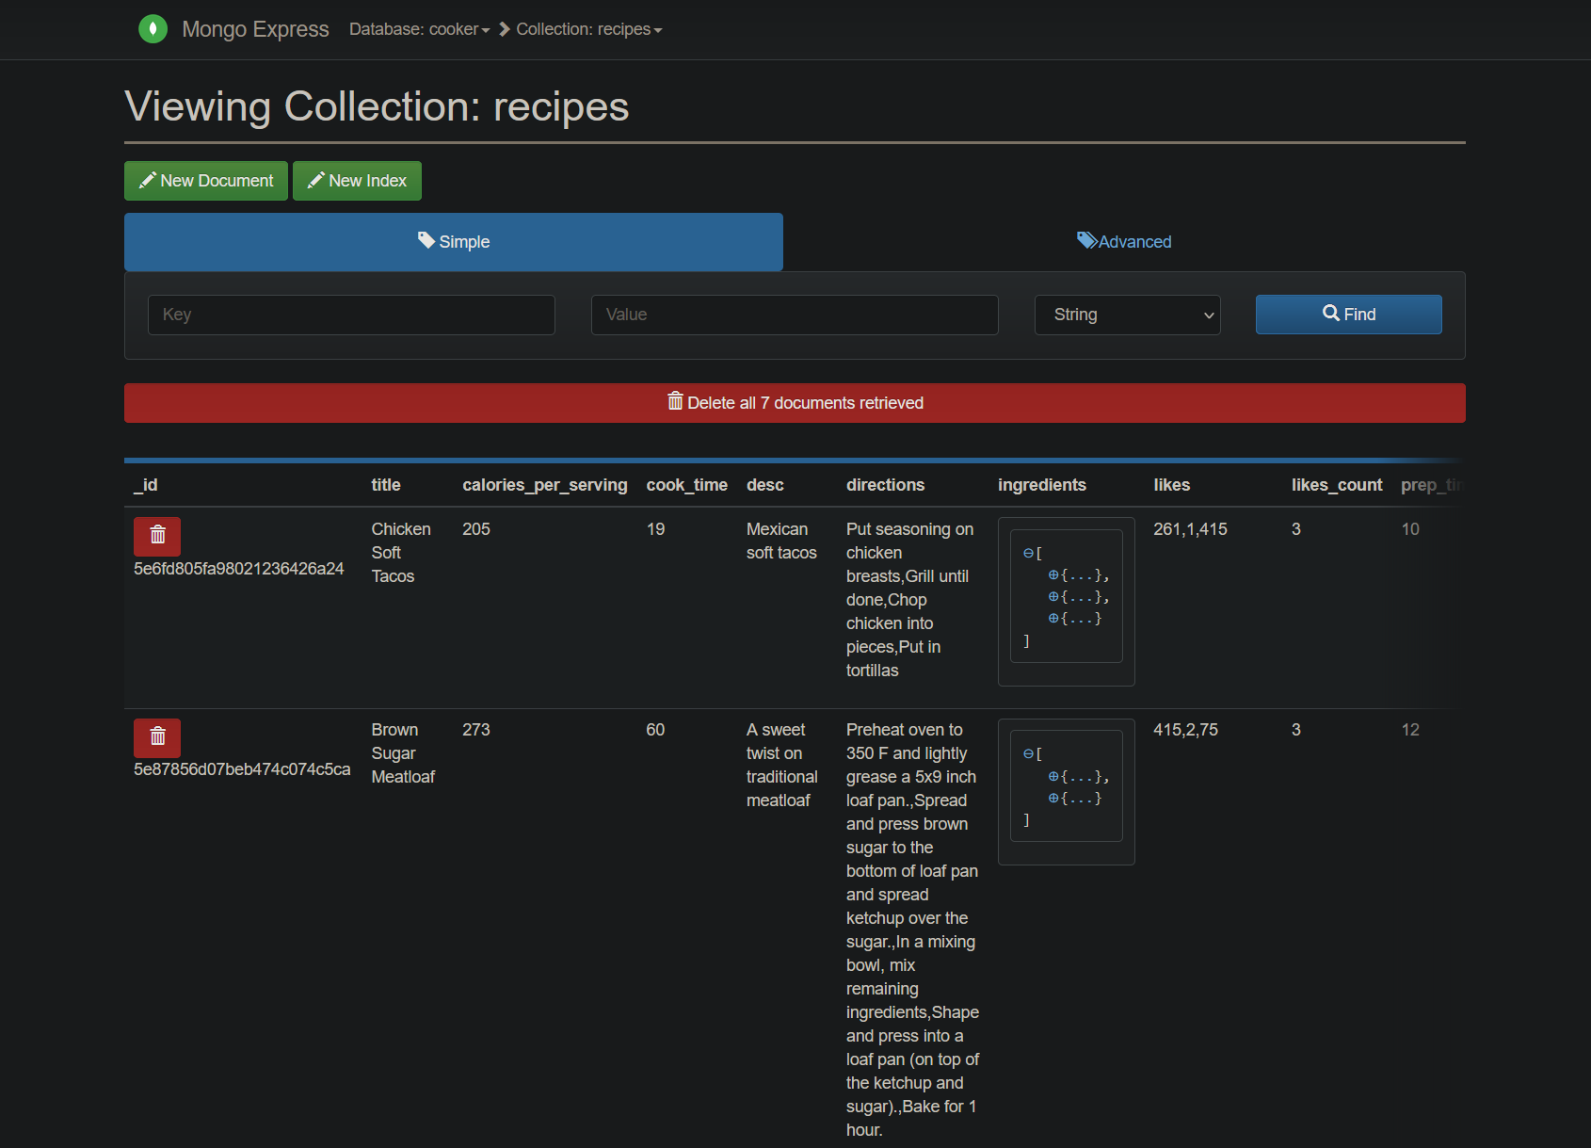Click the calories value 205
Viewport: 1591px width, 1148px height.
[476, 529]
